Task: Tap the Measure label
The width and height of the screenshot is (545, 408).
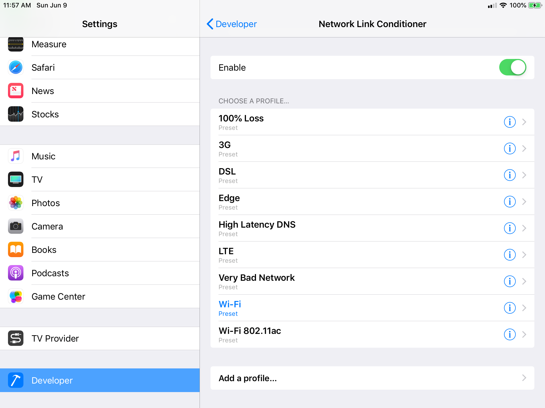Action: tap(49, 44)
